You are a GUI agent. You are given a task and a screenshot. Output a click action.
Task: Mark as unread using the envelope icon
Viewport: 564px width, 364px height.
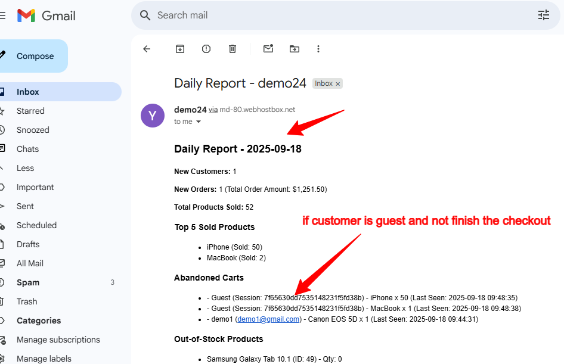pyautogui.click(x=268, y=49)
